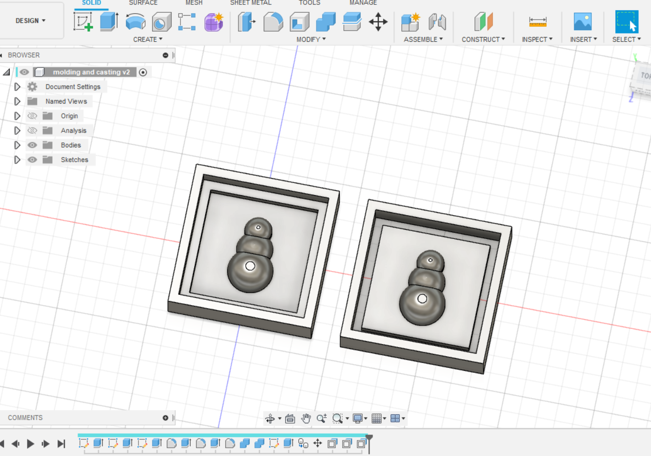Click the Combine tool in toolbar

(326, 22)
